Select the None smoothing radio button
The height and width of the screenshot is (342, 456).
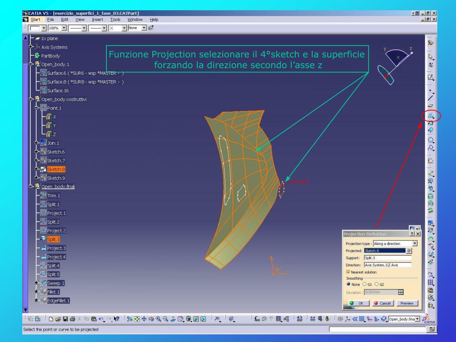pos(348,284)
